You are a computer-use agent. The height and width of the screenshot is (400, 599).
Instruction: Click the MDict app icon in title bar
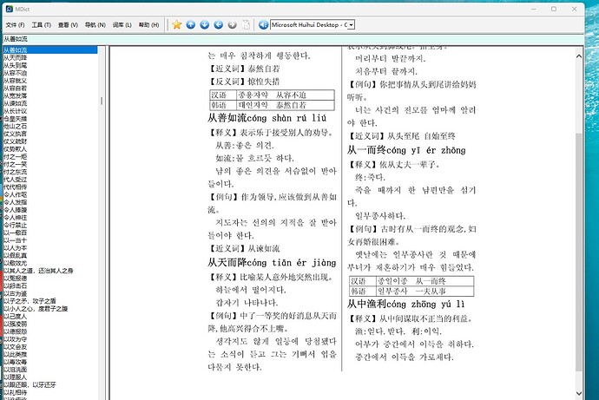tap(10, 9)
